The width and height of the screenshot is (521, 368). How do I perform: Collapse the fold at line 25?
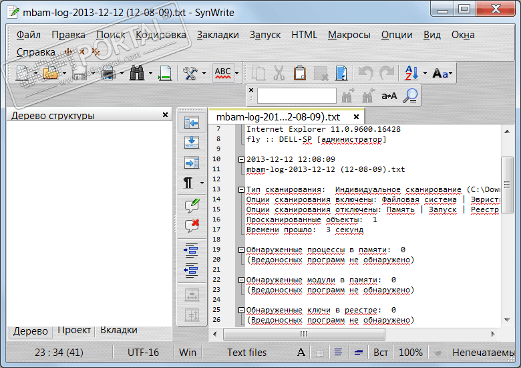242,310
